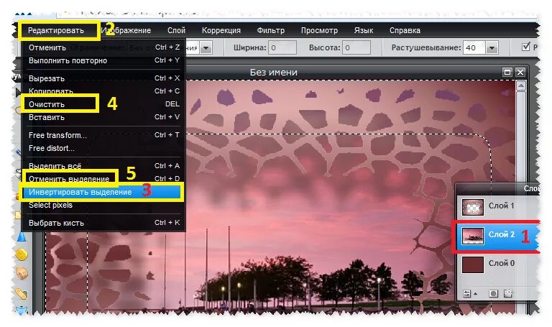
Task: Click the canvas scroll-up arrow
Action: pos(521,86)
